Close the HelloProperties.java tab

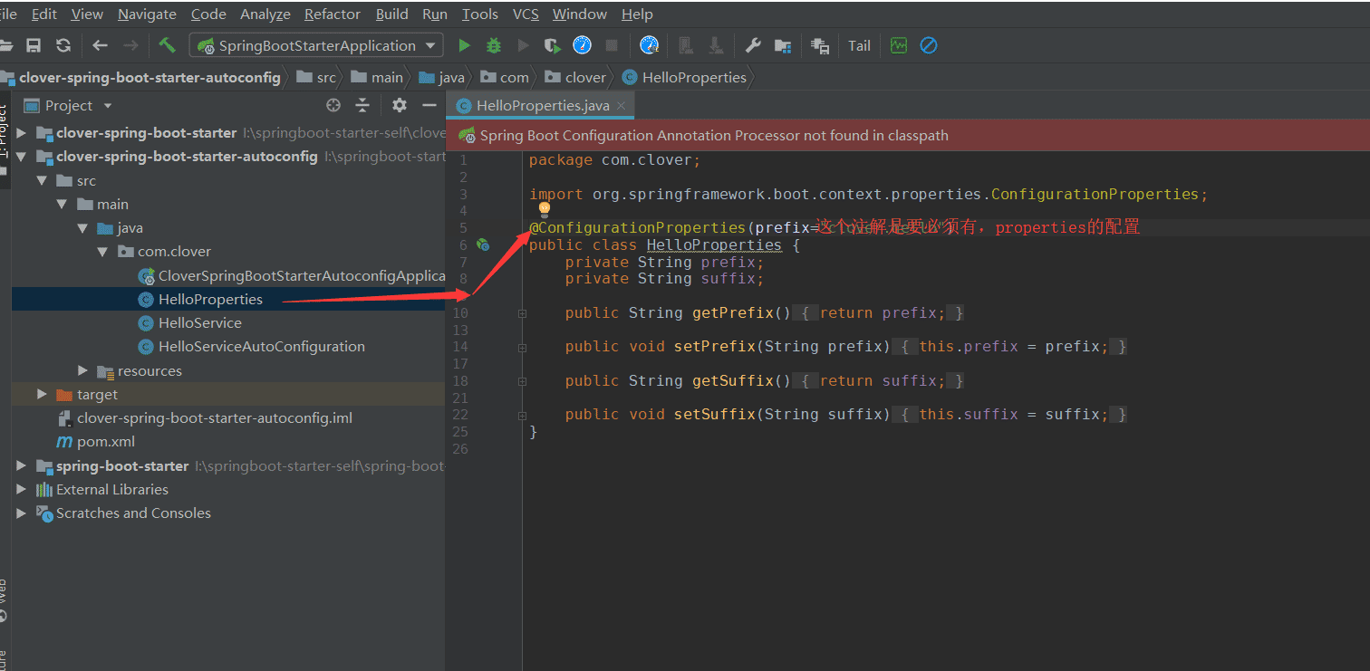(622, 106)
